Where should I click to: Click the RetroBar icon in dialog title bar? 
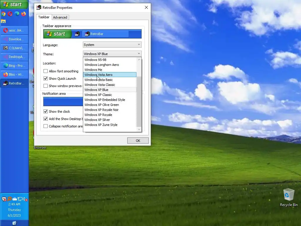(x=39, y=7)
